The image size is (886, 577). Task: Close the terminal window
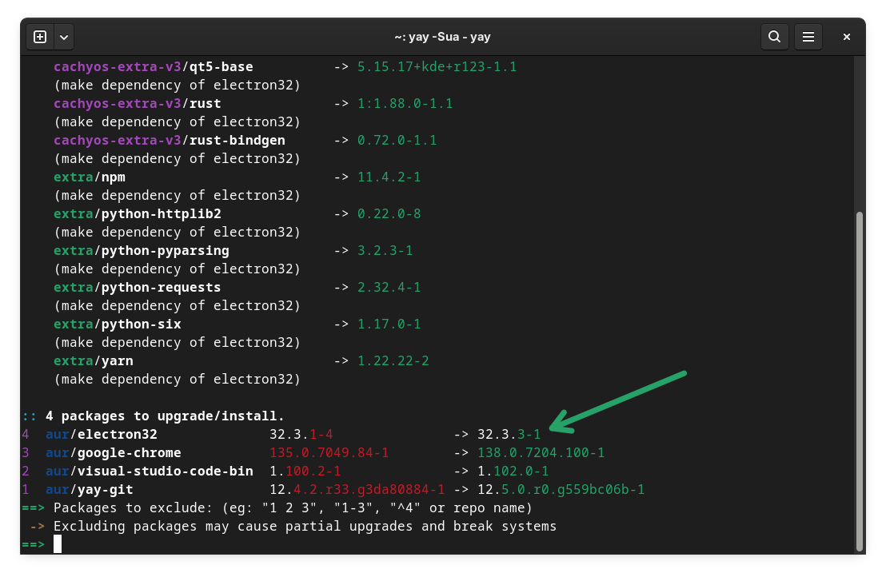847,36
